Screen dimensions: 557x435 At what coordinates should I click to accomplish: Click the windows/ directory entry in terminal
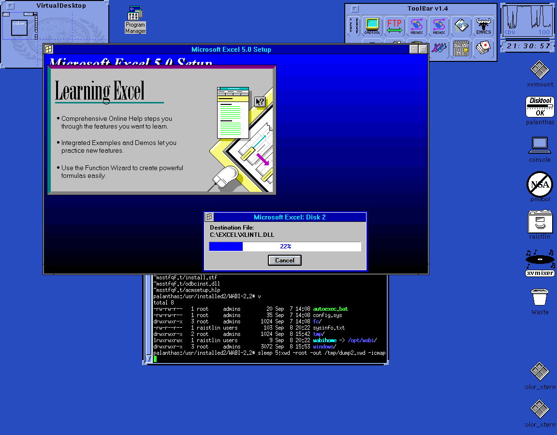pos(324,347)
